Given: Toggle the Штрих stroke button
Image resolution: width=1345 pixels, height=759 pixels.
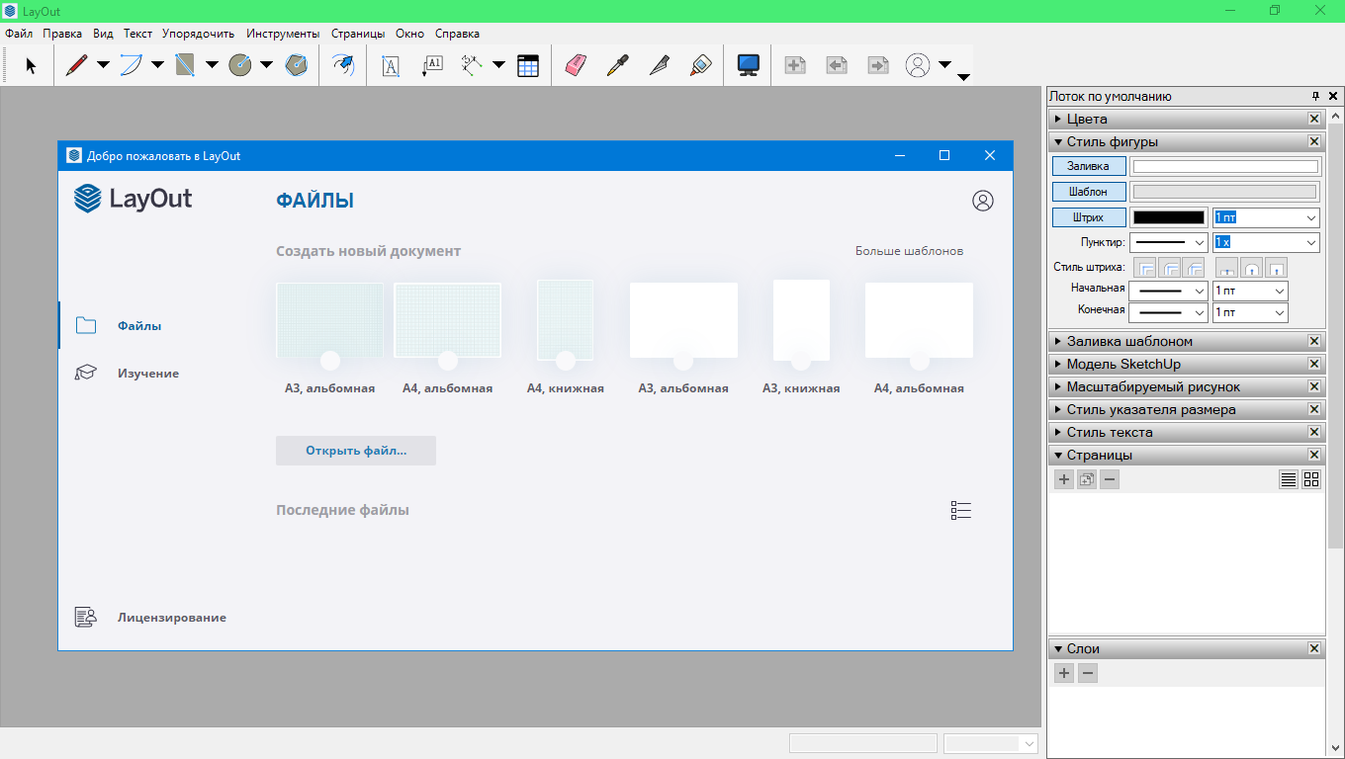Looking at the screenshot, I should pos(1089,217).
